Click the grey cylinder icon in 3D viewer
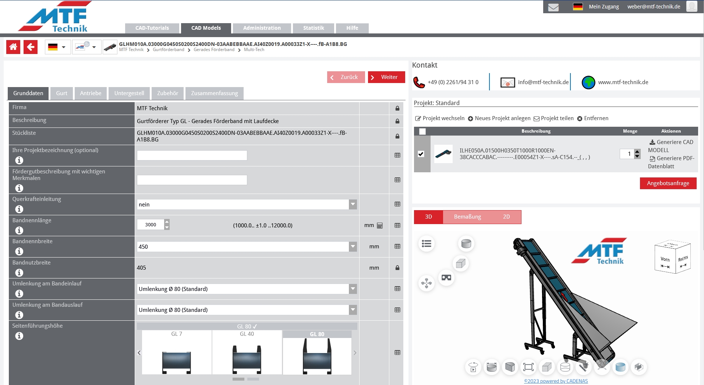704x385 pixels. (466, 244)
